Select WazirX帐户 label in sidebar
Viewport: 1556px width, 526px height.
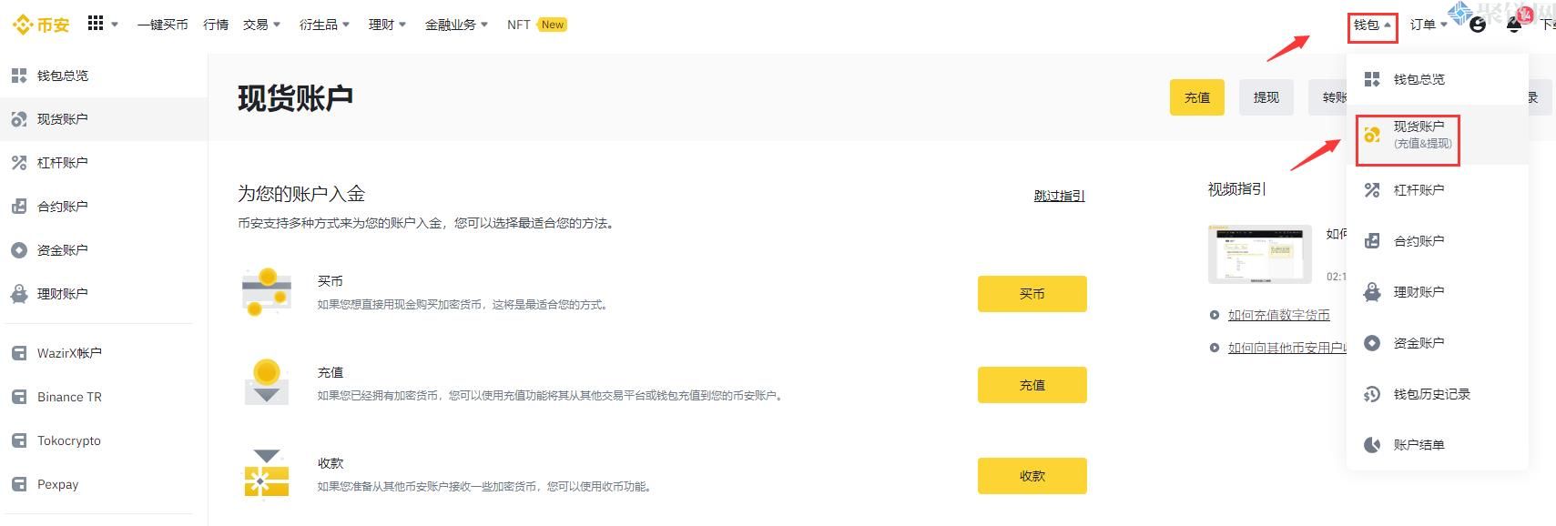coord(69,353)
